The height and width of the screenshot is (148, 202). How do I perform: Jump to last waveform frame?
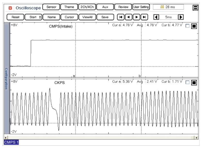pos(144,17)
